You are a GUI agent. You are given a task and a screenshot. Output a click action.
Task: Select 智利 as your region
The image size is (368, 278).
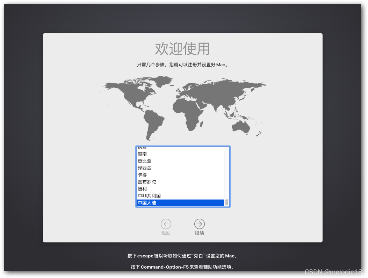[142, 189]
